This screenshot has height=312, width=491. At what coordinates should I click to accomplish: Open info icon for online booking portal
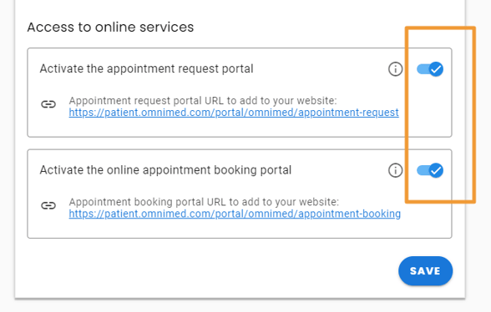point(395,170)
